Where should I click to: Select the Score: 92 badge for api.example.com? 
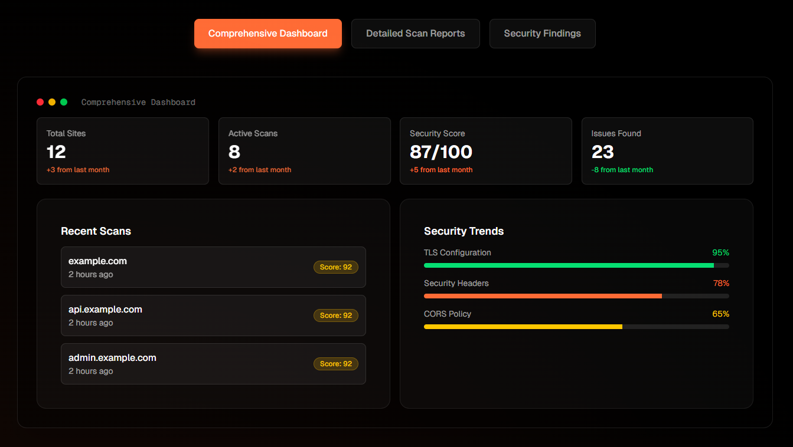[x=335, y=315]
